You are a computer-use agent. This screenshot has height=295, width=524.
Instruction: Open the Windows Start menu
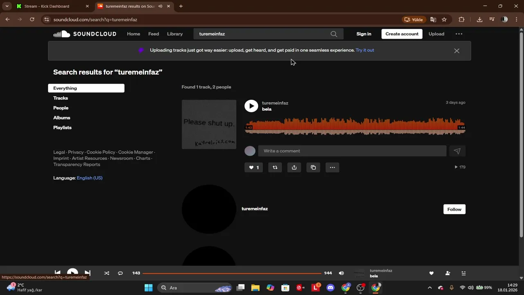point(149,288)
